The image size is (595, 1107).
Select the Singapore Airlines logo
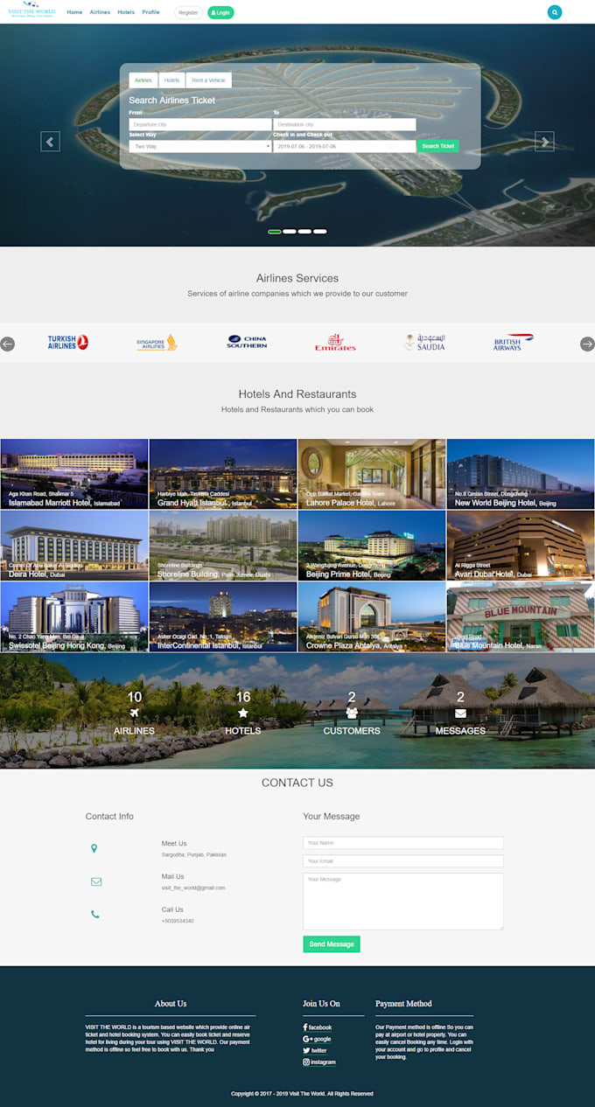pyautogui.click(x=157, y=342)
